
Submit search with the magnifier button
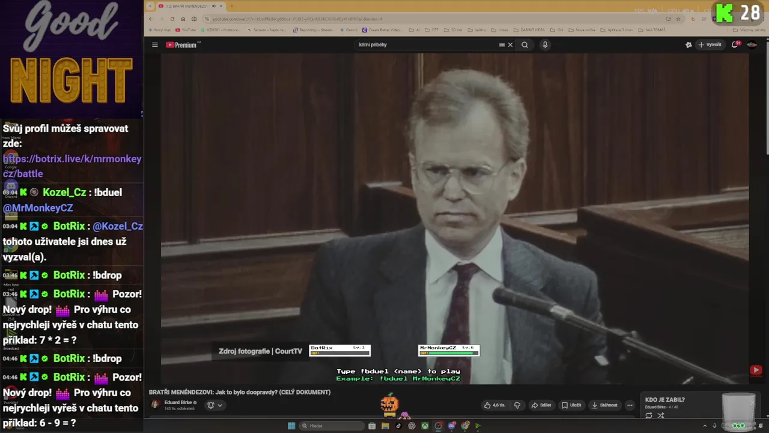click(524, 45)
